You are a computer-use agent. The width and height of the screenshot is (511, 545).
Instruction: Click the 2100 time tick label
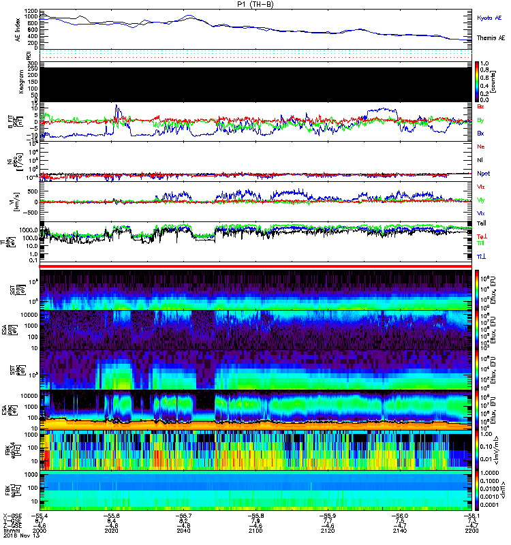click(x=255, y=531)
